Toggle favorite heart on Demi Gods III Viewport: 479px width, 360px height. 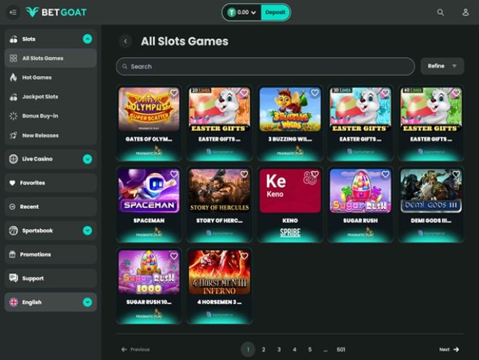pyautogui.click(x=456, y=175)
